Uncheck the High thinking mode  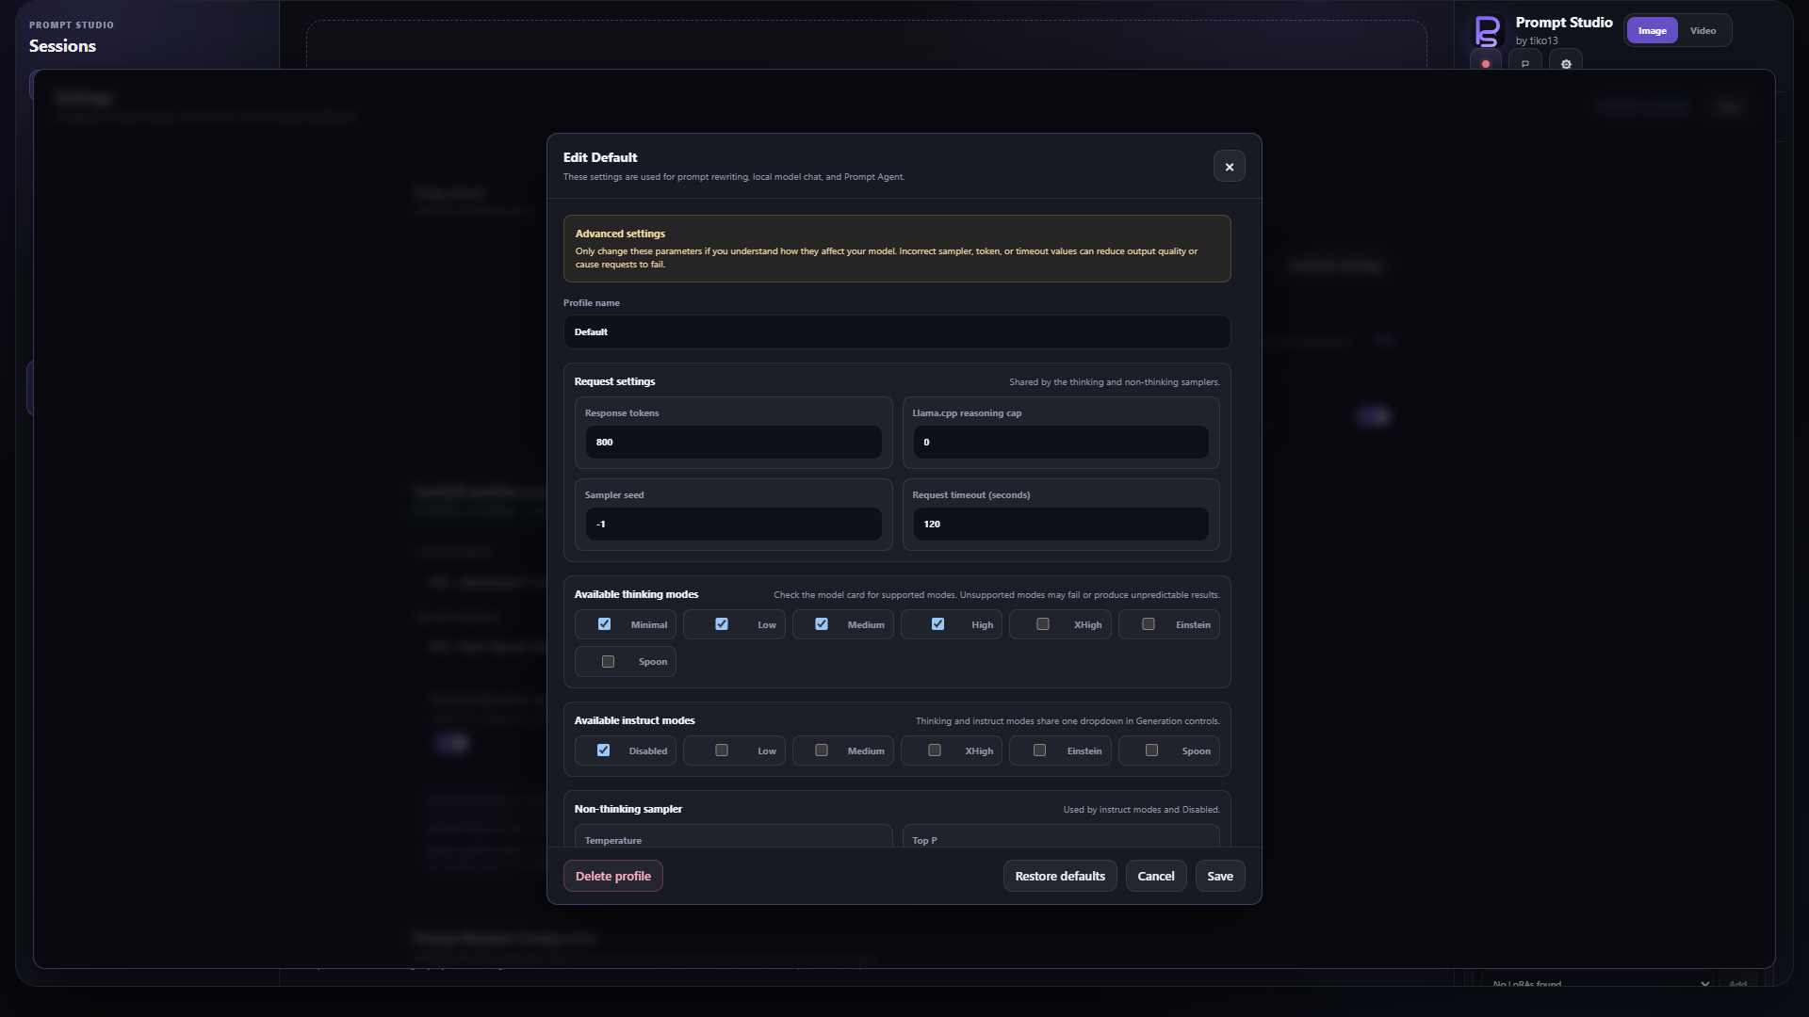(937, 624)
